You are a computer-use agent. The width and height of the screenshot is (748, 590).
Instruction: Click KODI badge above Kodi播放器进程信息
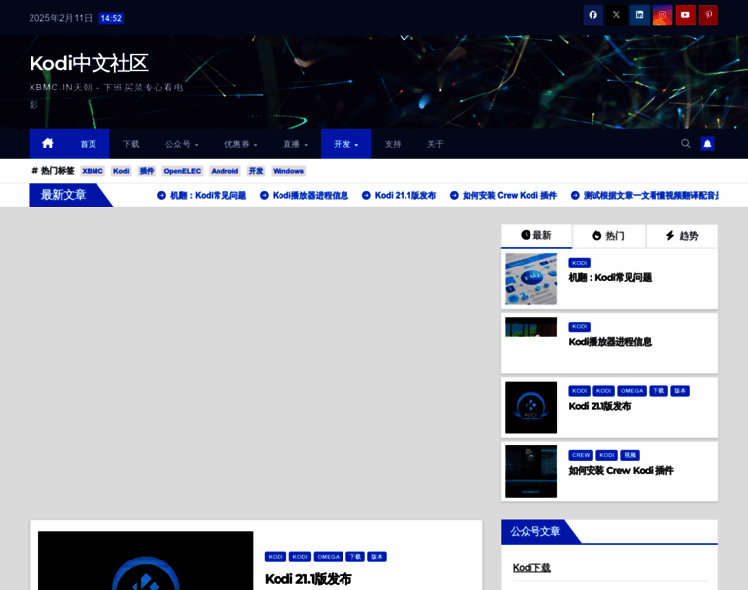(579, 326)
